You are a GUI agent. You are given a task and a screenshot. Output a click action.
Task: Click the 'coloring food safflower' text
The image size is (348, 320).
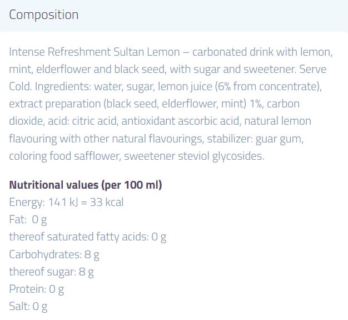tap(66, 156)
